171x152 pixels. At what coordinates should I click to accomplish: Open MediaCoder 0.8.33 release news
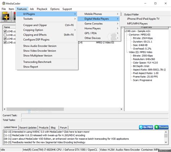point(44,135)
